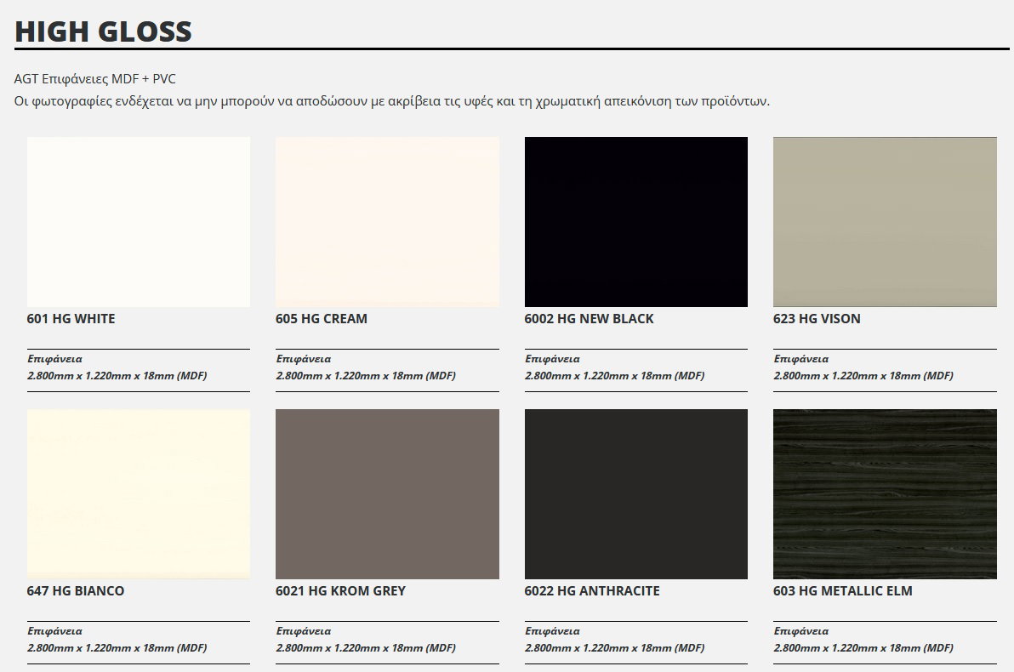Select the 647 HG BIANCO title
The image size is (1014, 672).
[x=75, y=590]
